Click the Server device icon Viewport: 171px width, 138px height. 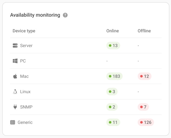[15, 46]
